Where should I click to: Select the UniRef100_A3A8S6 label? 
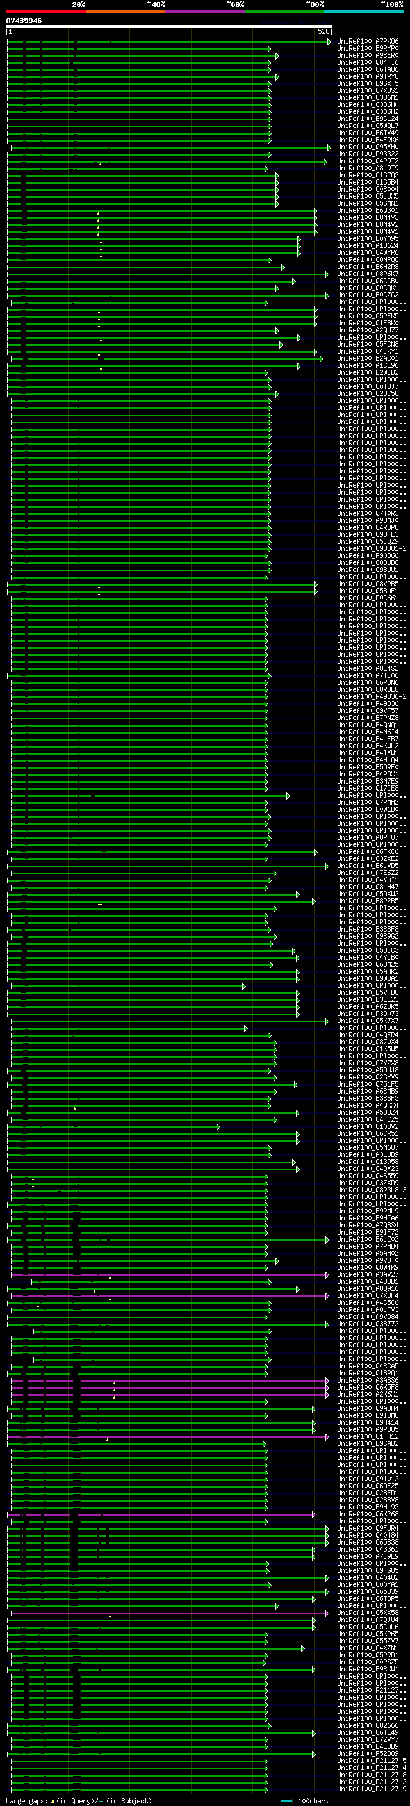pyautogui.click(x=368, y=1381)
